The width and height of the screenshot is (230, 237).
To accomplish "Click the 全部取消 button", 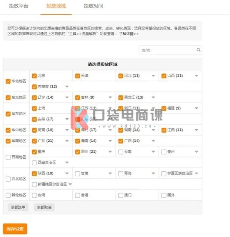I will tap(44, 207).
